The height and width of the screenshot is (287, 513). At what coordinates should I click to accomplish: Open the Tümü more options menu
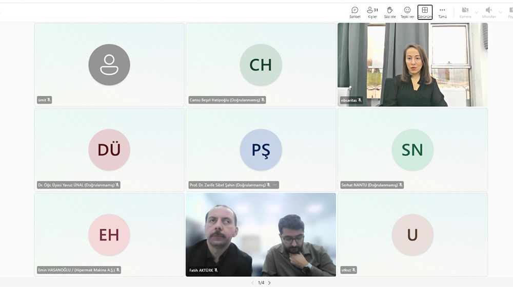(x=442, y=12)
